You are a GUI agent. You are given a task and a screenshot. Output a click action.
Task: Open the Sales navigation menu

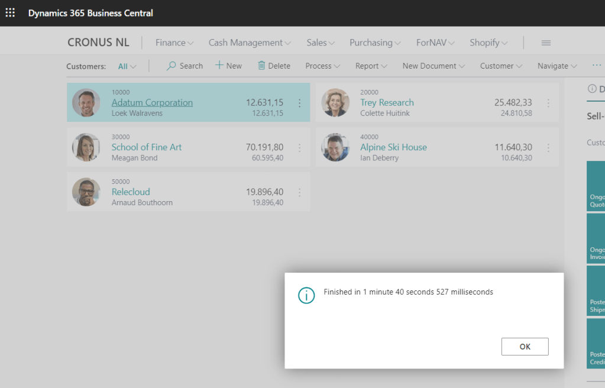pyautogui.click(x=321, y=43)
